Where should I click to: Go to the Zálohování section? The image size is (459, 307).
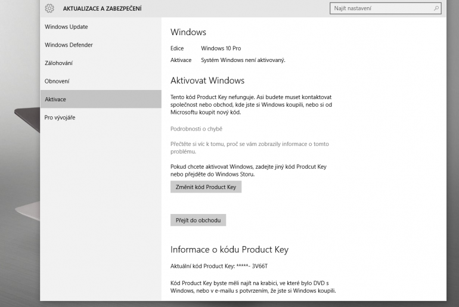click(59, 63)
